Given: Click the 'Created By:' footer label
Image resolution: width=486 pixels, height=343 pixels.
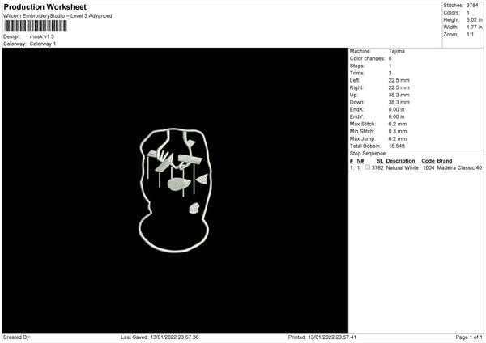Looking at the screenshot, I should (x=17, y=337).
